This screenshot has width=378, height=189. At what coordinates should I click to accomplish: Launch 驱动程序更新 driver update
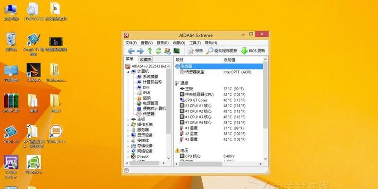click(222, 51)
